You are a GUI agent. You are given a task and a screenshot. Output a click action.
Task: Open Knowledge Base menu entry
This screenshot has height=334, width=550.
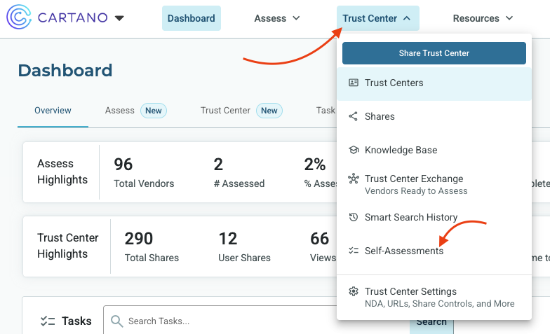434,150
